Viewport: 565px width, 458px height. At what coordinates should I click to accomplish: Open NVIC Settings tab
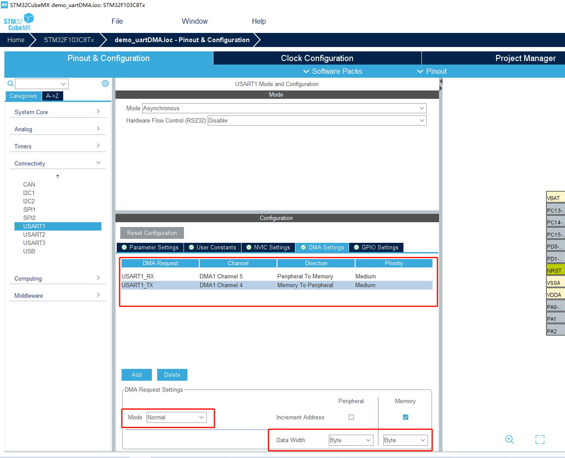268,247
